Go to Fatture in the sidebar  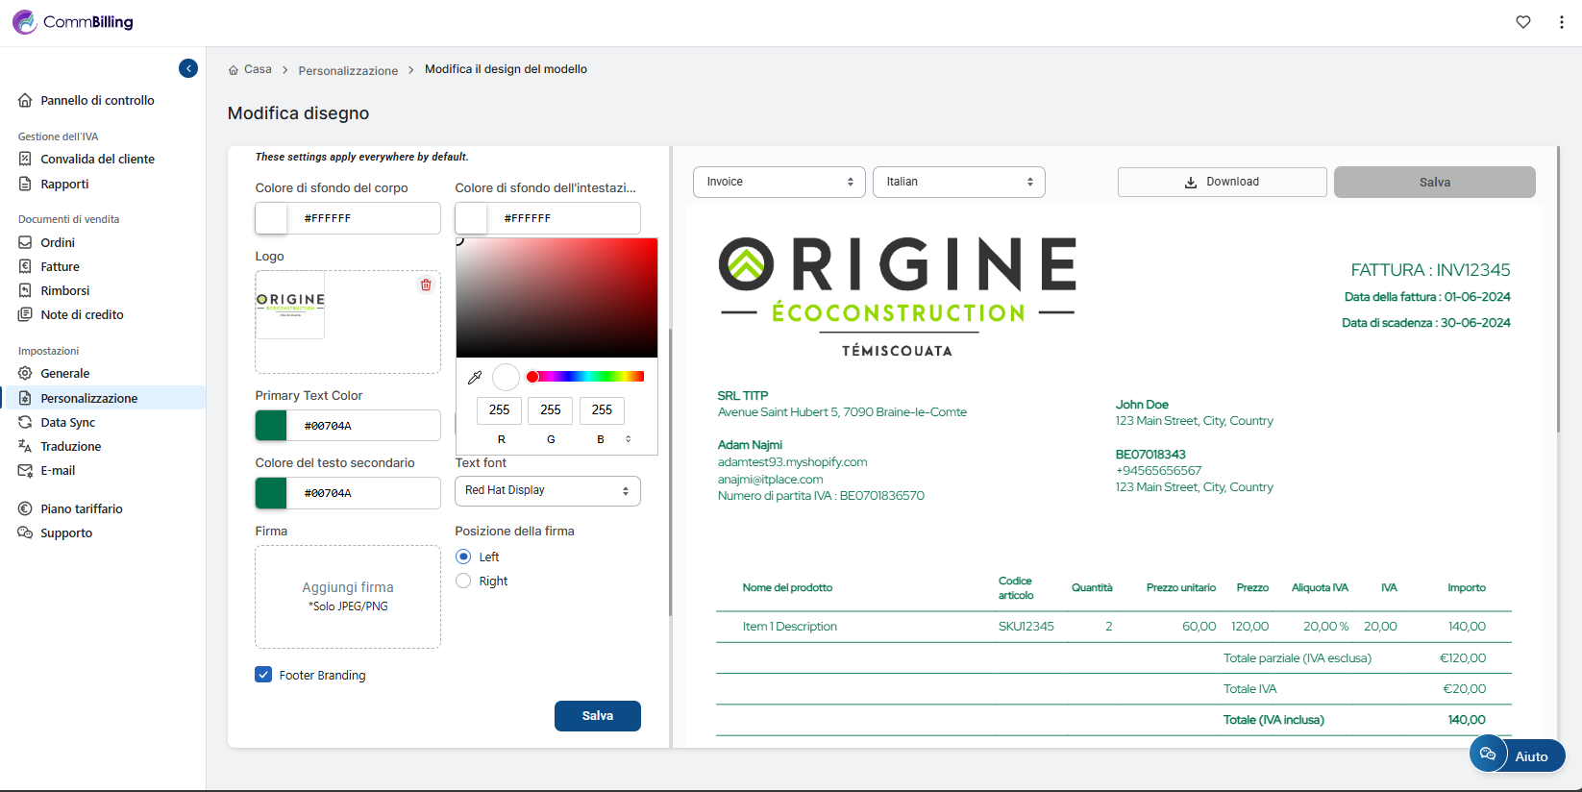60,266
